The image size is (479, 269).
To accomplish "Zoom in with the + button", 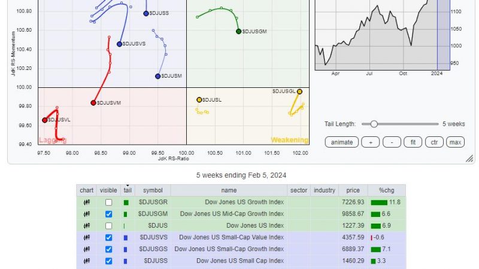I will pos(370,142).
